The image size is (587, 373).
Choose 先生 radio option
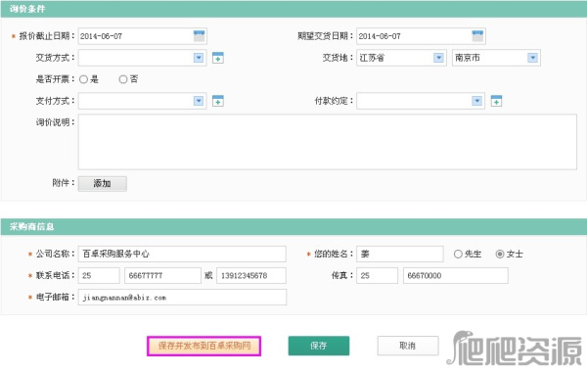(458, 254)
